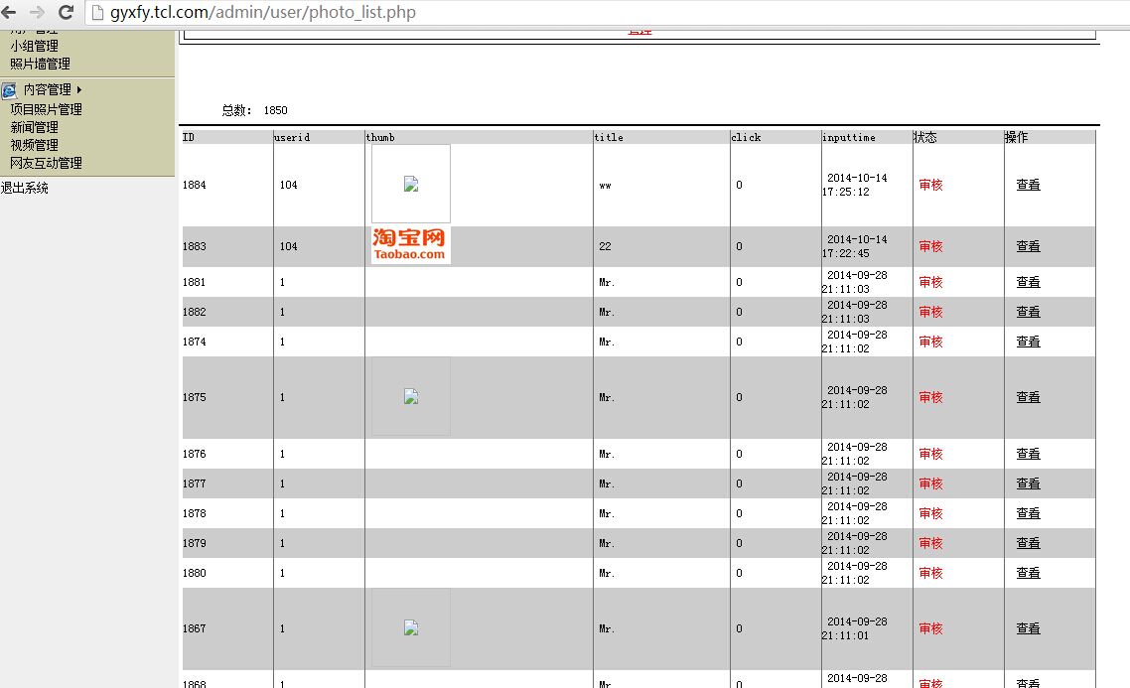Open 小组管理 in the sidebar

coord(34,46)
